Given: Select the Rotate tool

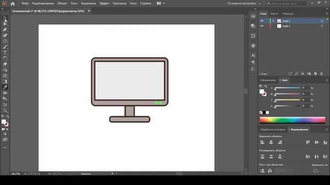Looking at the screenshot, I should (5, 58).
